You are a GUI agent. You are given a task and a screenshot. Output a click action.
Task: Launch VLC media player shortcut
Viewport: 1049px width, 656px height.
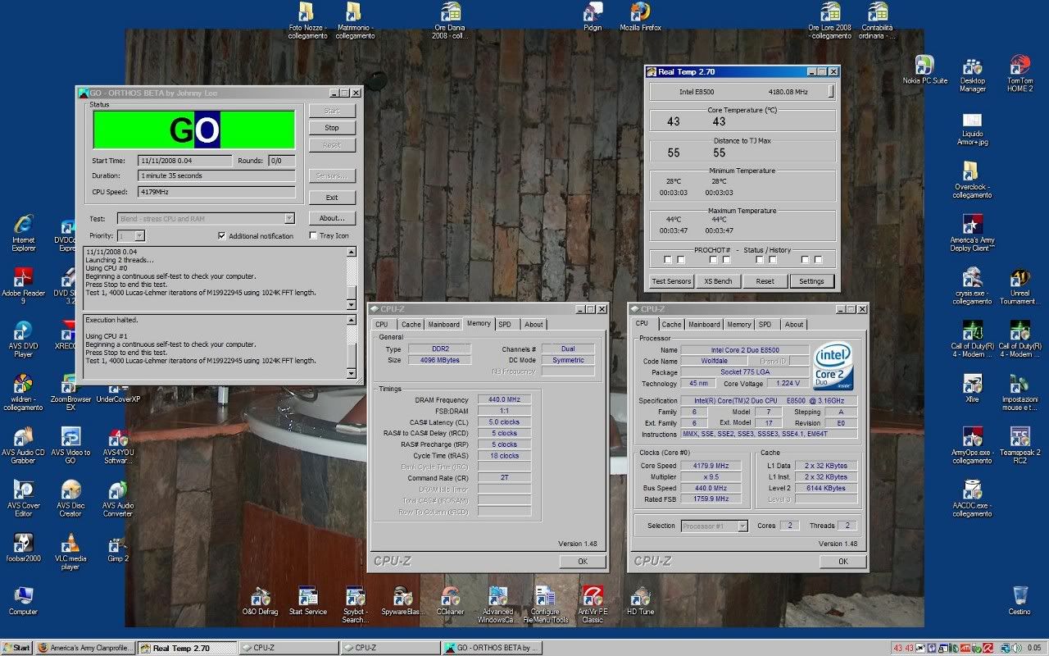click(71, 544)
